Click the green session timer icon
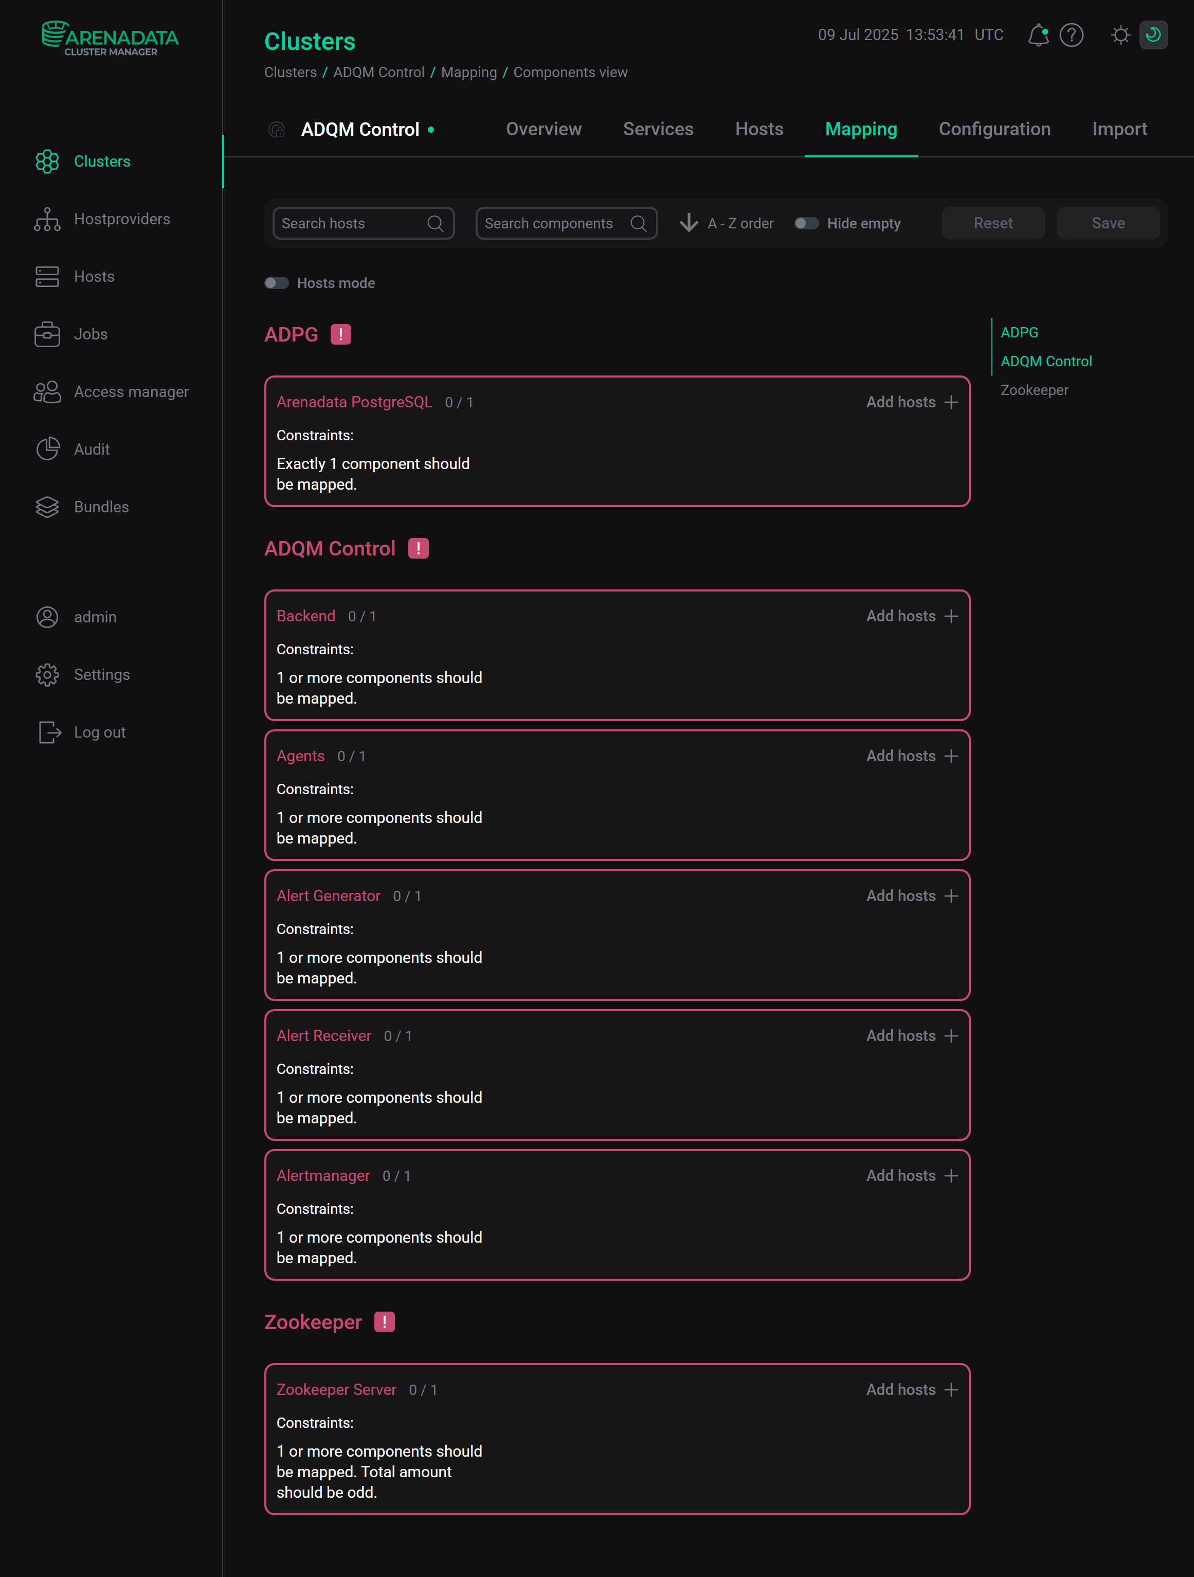 click(1153, 35)
